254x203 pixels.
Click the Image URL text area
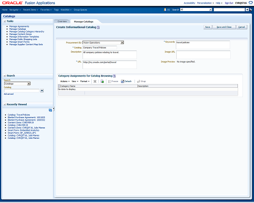pos(203,55)
